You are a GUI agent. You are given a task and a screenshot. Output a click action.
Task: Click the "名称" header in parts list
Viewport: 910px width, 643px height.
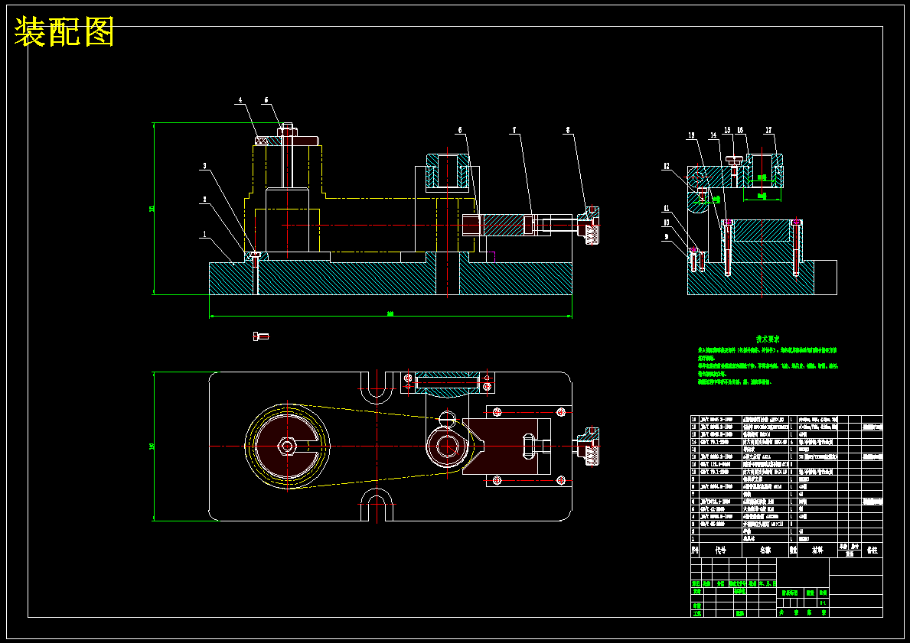pos(765,550)
